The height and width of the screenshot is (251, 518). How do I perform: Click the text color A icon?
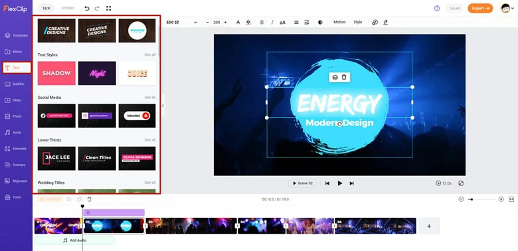click(238, 22)
